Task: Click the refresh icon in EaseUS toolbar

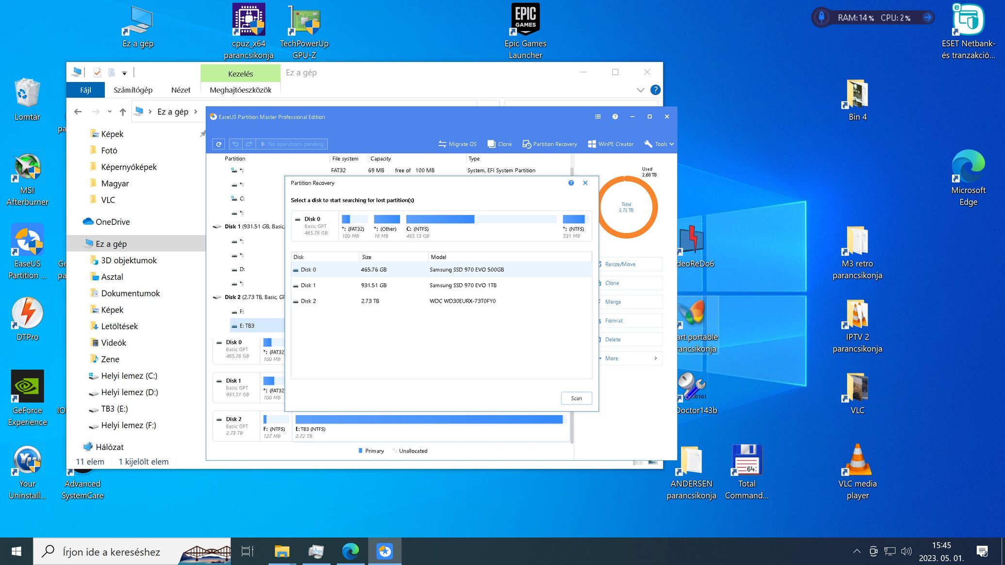Action: pyautogui.click(x=219, y=144)
